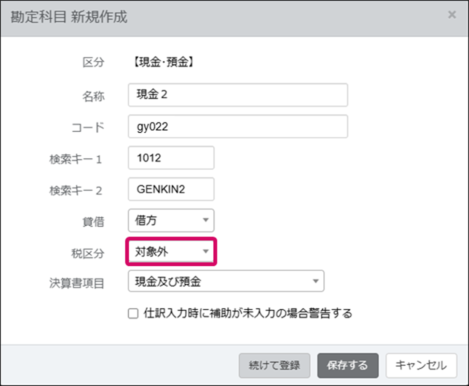Click the arrow icon in 決算書項目 selector
This screenshot has height=386, width=469.
pyautogui.click(x=316, y=281)
